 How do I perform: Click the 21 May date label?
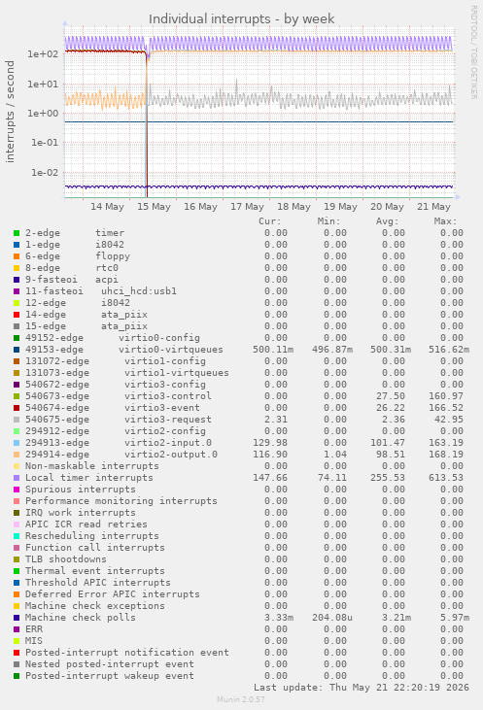(433, 207)
